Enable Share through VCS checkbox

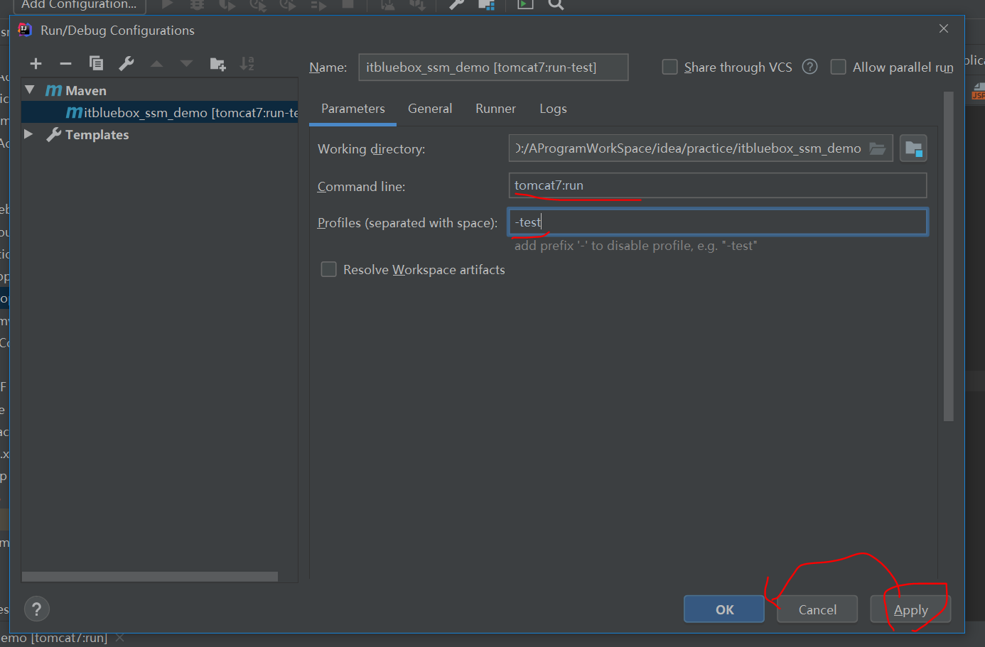pyautogui.click(x=669, y=67)
